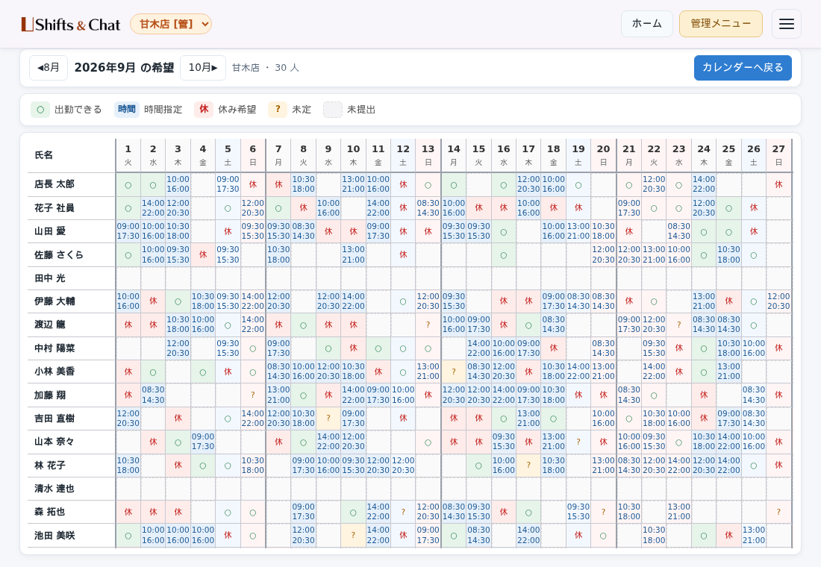Click 山本 奈々's ? on day 19
This screenshot has height=567, width=821.
pyautogui.click(x=578, y=442)
